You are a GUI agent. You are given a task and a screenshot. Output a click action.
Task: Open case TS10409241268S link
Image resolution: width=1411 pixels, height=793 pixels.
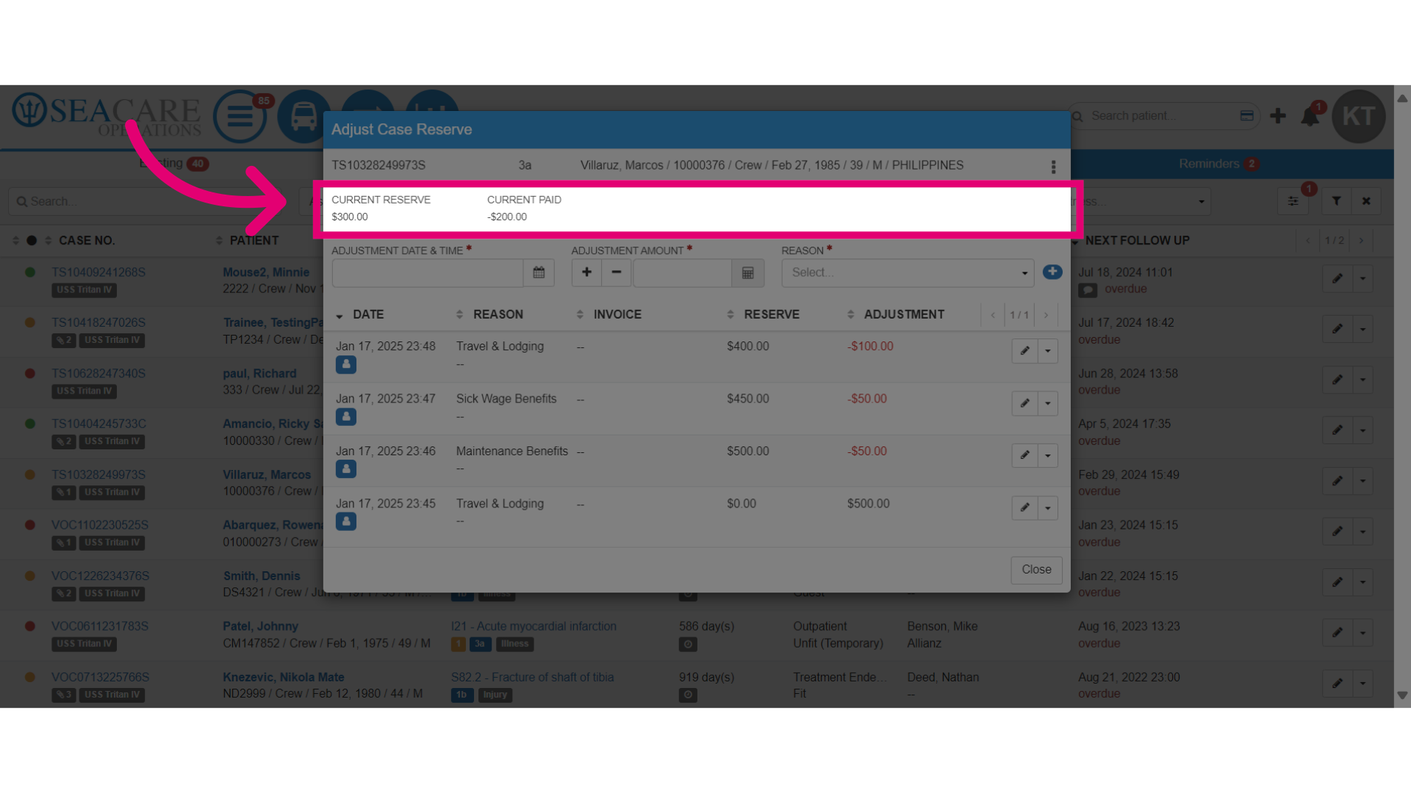pyautogui.click(x=98, y=272)
